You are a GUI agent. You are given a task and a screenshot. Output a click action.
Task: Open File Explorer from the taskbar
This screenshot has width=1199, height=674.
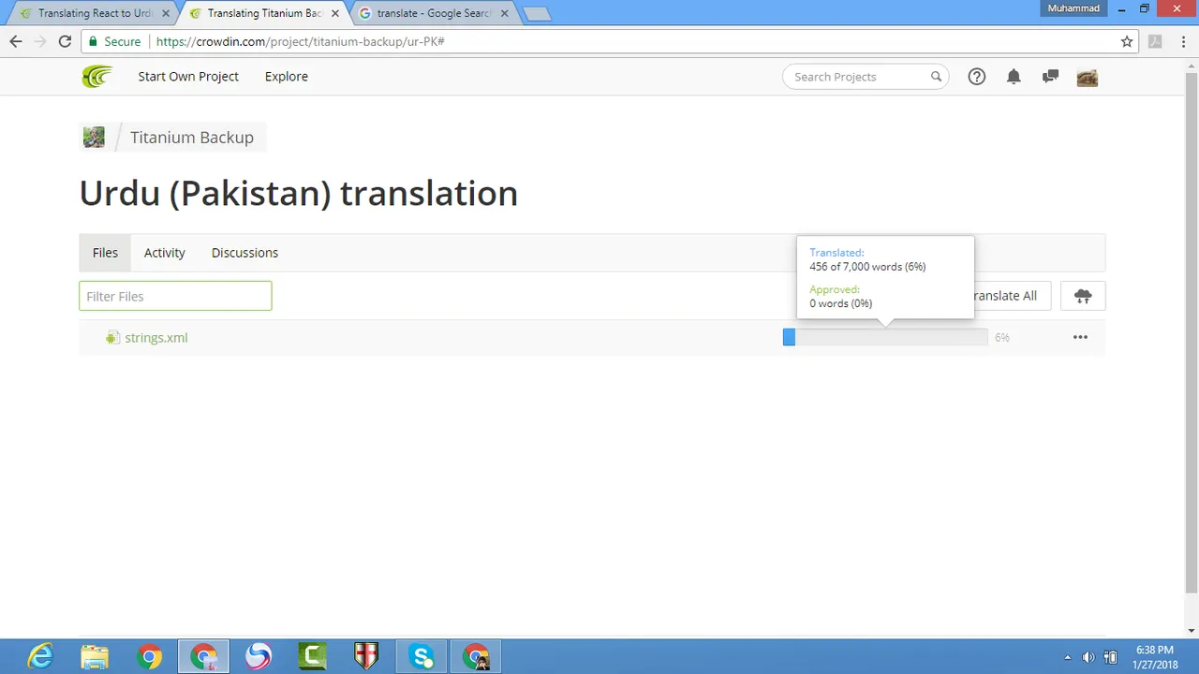tap(95, 657)
